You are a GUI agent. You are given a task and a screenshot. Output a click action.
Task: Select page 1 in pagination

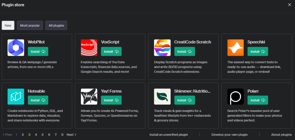click(x=16, y=135)
